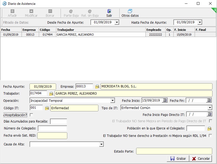Open the Desde Fecha de Apunte date dropdown
217x164 pixels.
coord(117,23)
